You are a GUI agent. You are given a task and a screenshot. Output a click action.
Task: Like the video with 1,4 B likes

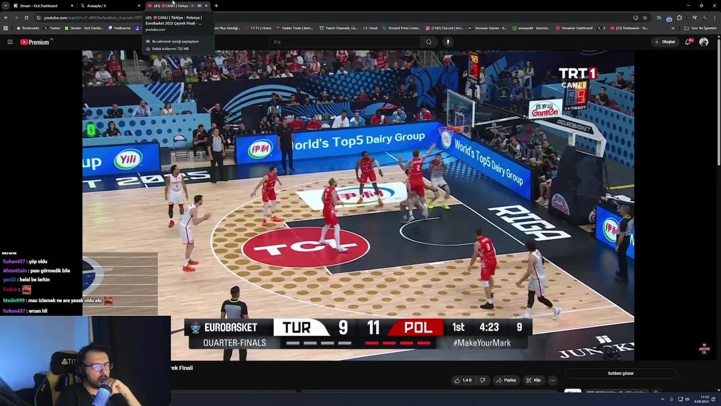coord(463,380)
